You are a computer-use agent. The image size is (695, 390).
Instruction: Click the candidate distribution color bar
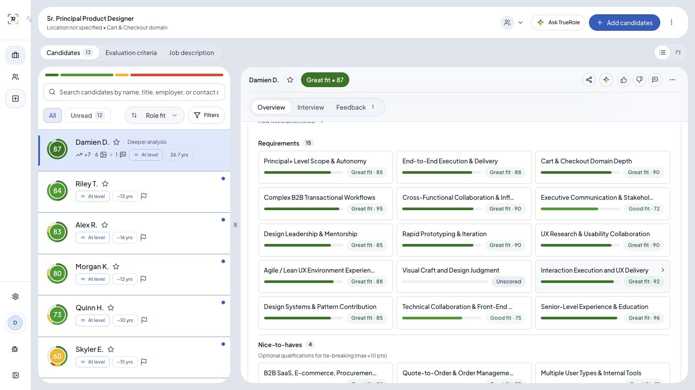click(134, 75)
